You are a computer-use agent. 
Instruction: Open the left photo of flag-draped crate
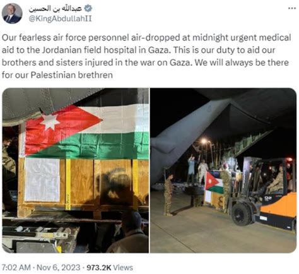coord(76,170)
